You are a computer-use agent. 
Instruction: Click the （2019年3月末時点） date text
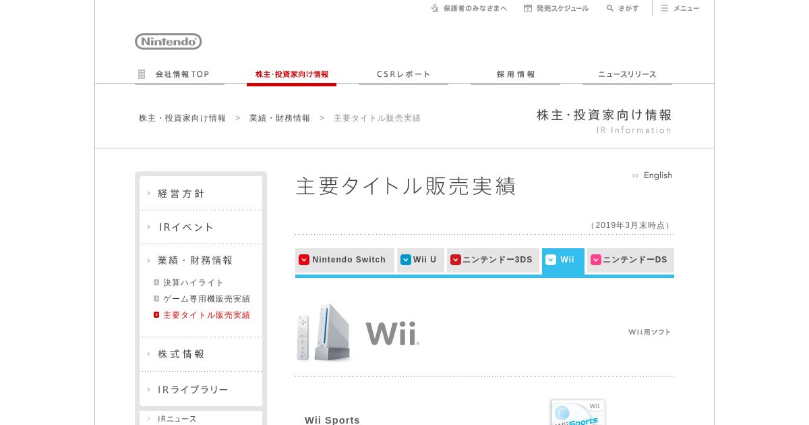pyautogui.click(x=630, y=225)
